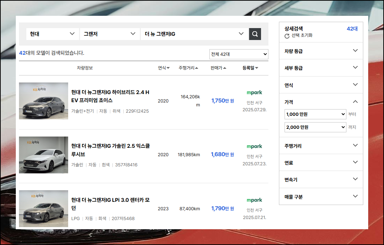384x245 pixels.
Task: Click the 2023 model year value
Action: tap(163, 209)
